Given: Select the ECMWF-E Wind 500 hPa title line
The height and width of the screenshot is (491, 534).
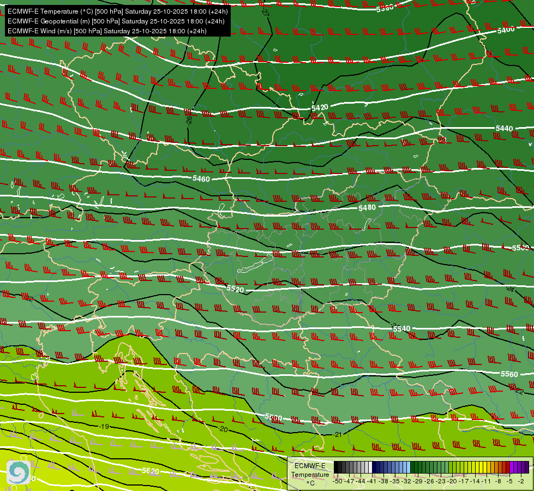Looking at the screenshot, I should tap(107, 31).
